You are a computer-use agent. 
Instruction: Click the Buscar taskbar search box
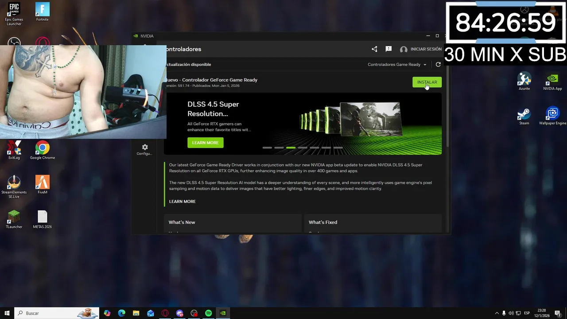(57, 313)
